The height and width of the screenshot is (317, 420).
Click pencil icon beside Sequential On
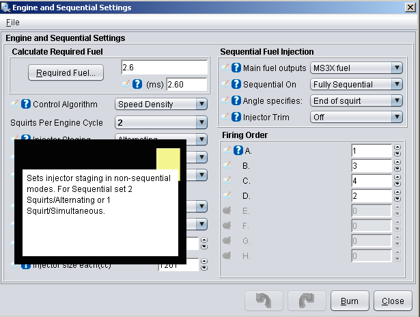point(225,83)
